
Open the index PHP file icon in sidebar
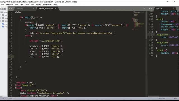3,27
